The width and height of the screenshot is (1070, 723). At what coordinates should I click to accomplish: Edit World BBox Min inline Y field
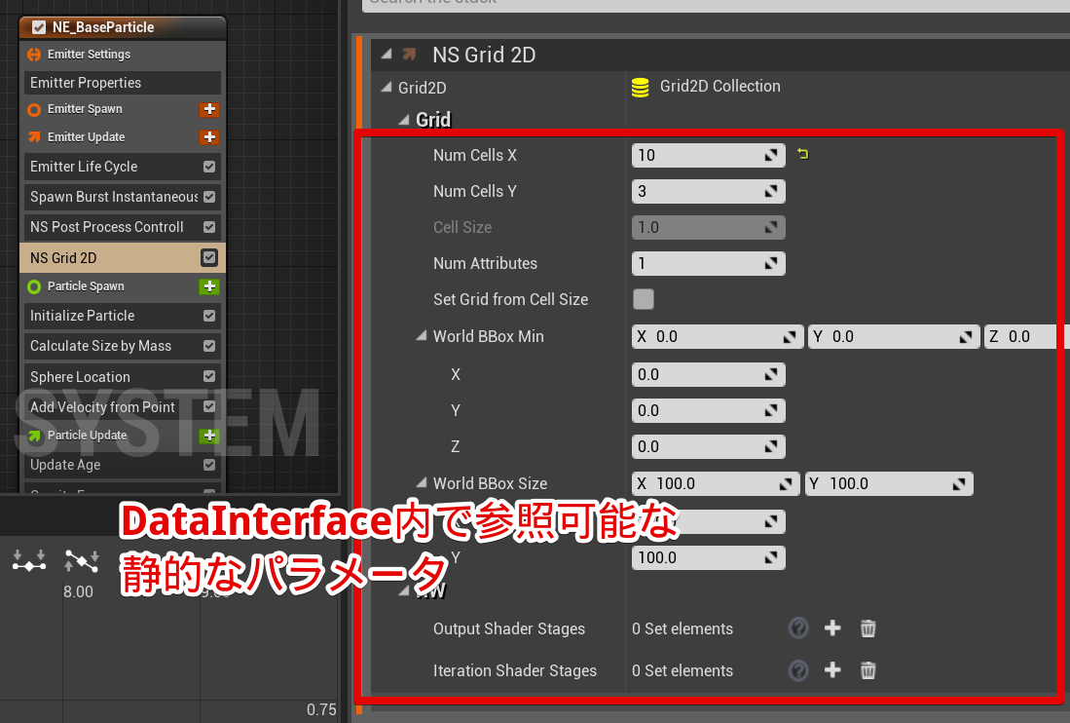(894, 336)
